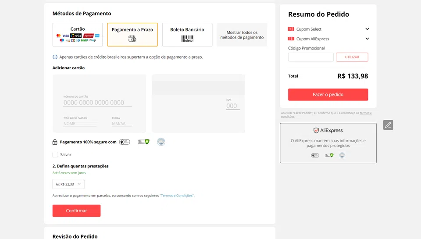This screenshot has width=421, height=239.
Task: Click the round seal badge in payment section
Action: (161, 142)
